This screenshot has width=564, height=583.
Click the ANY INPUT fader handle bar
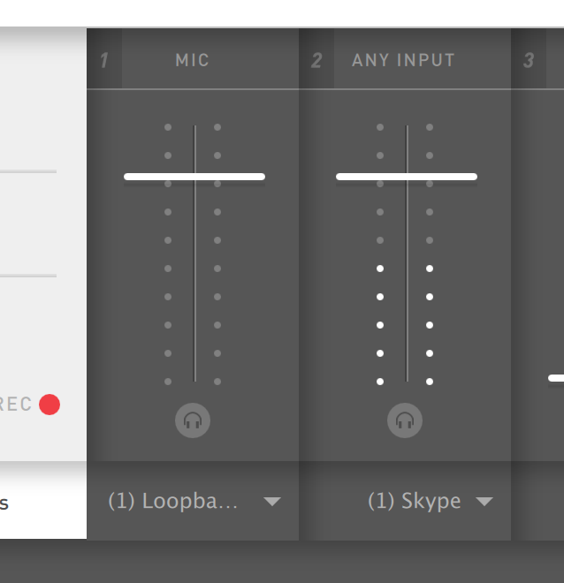tap(407, 177)
